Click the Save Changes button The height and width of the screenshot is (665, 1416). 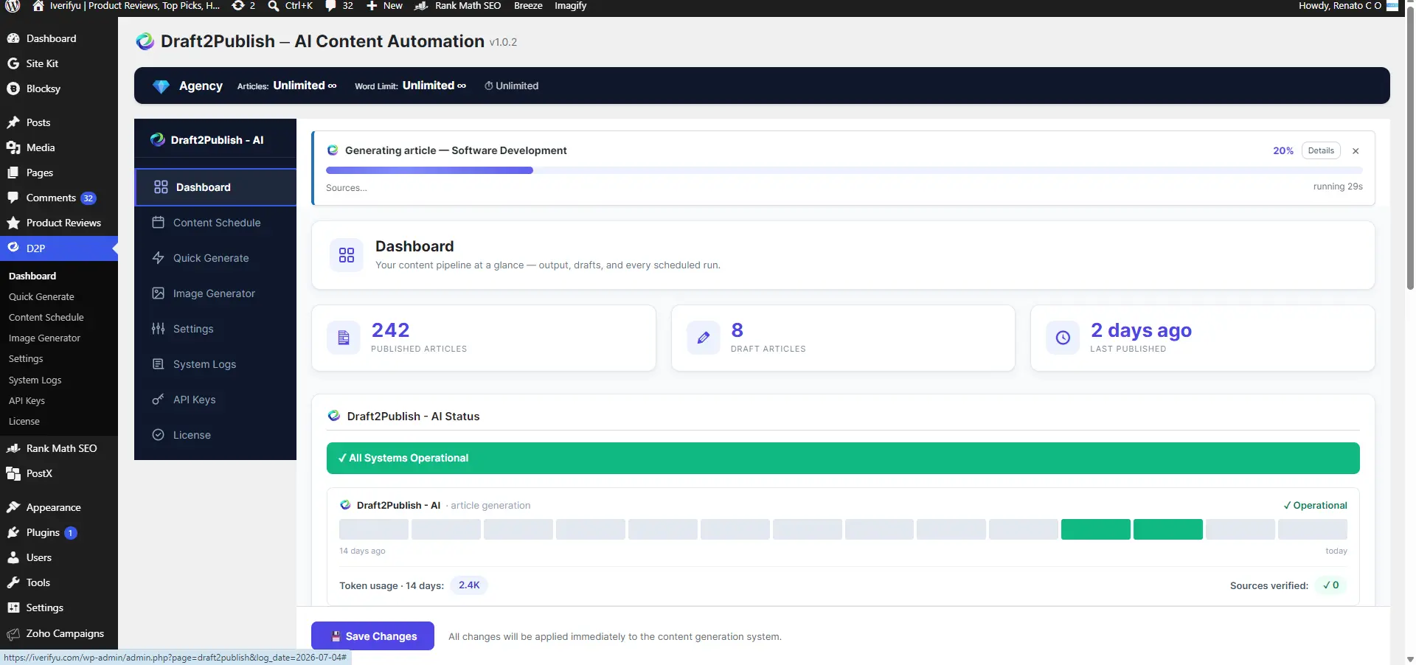click(373, 636)
